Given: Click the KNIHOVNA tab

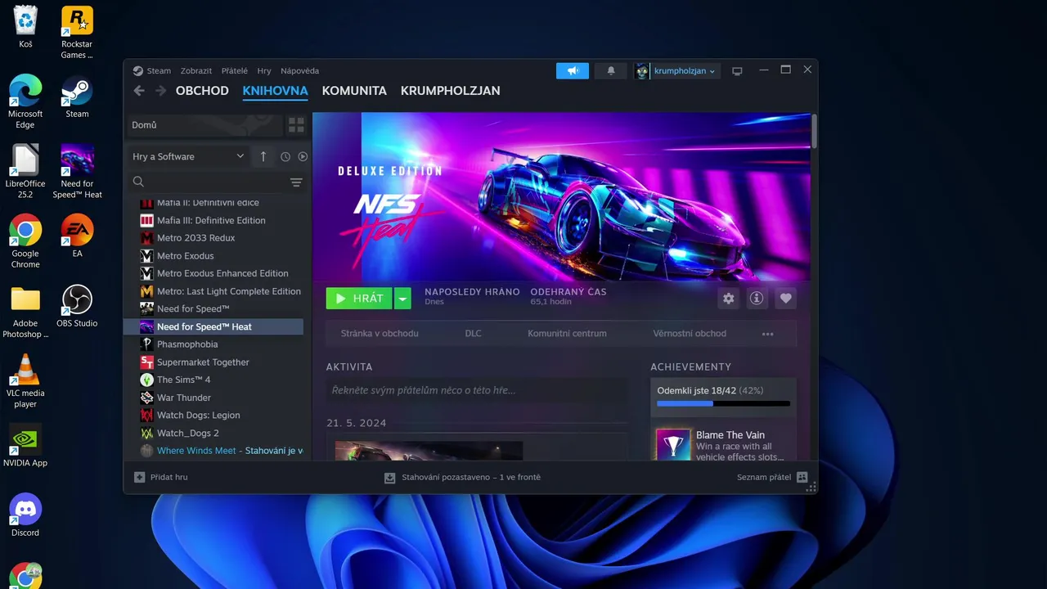Looking at the screenshot, I should (275, 91).
